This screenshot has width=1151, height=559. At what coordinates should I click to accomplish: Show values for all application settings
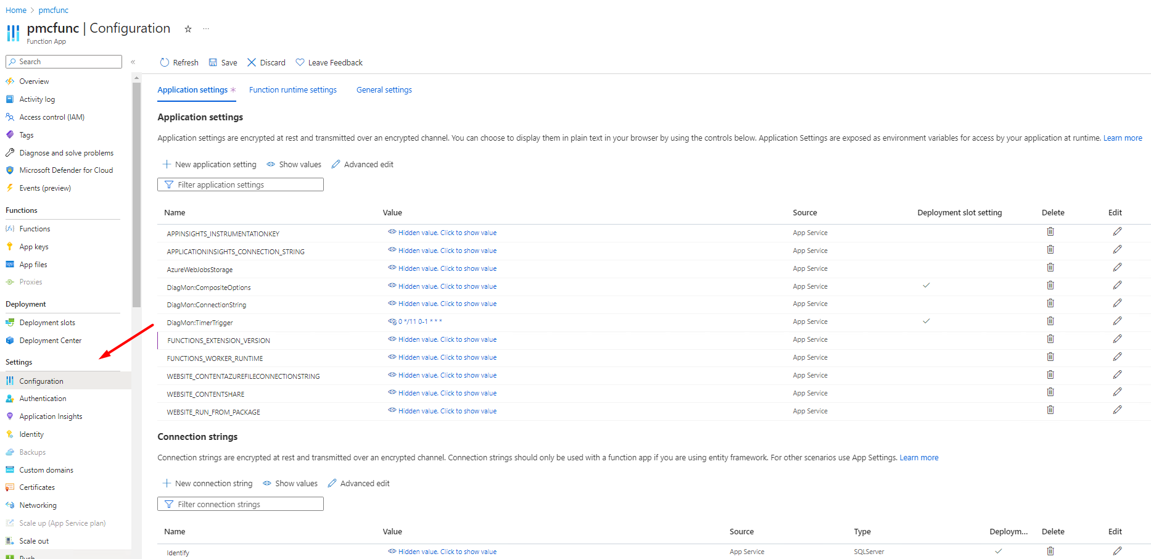click(294, 165)
